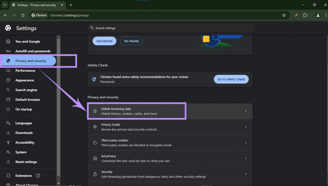Select Search engine in the sidebar
This screenshot has height=186, width=328.
26,90
